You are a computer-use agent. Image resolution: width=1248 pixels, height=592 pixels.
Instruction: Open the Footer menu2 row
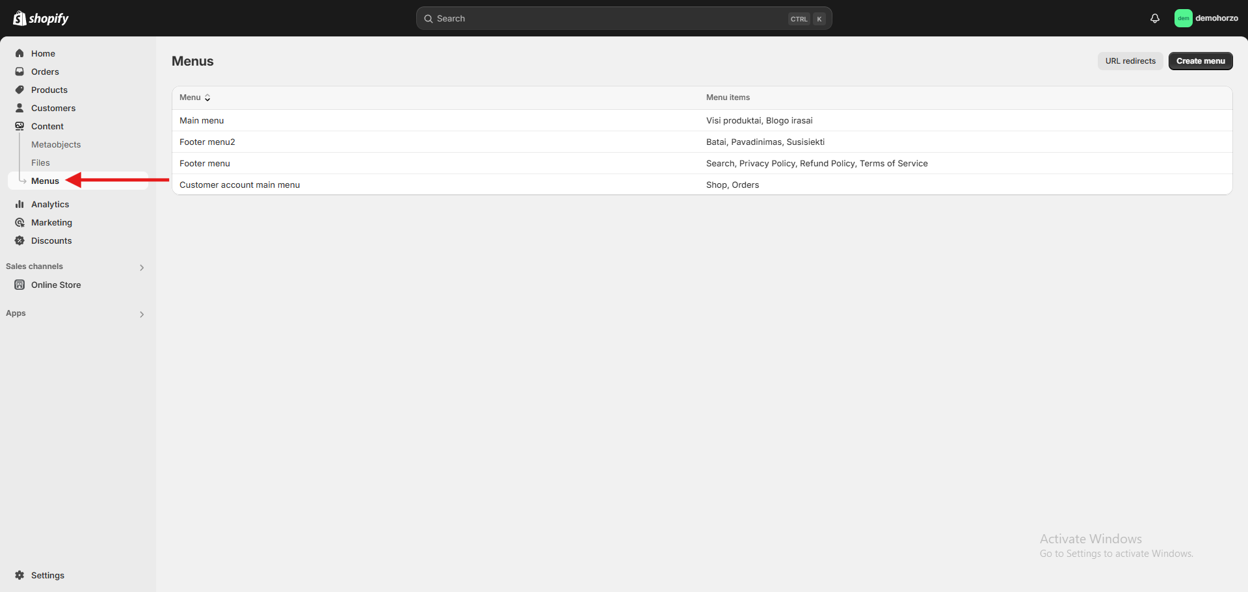pyautogui.click(x=207, y=142)
